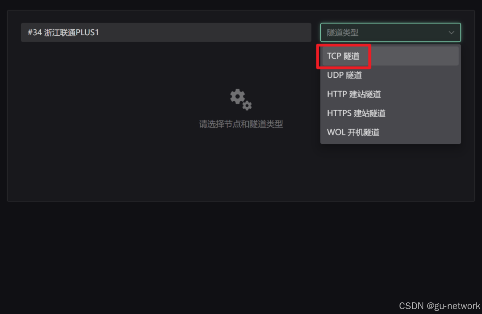
Task: Choose UDP 隧道 from the list
Action: (x=390, y=75)
